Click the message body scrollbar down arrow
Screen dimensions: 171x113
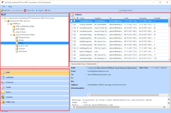169,103
